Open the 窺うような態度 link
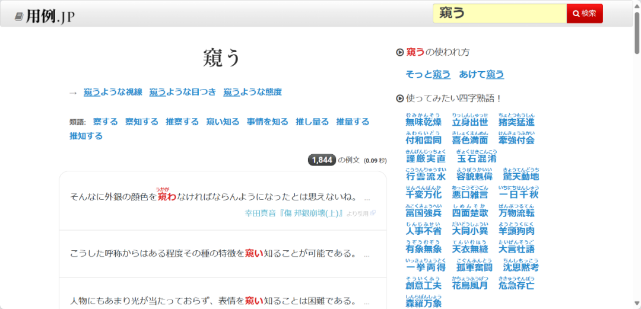The width and height of the screenshot is (641, 309). click(x=253, y=92)
